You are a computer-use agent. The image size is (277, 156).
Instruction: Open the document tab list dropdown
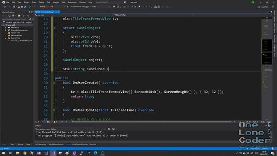click(269, 12)
